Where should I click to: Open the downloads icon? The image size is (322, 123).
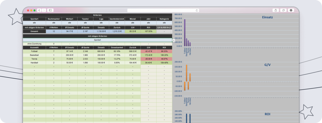click(291, 10)
